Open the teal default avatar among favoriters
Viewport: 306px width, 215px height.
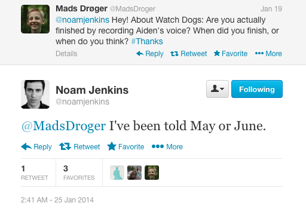pyautogui.click(x=117, y=173)
